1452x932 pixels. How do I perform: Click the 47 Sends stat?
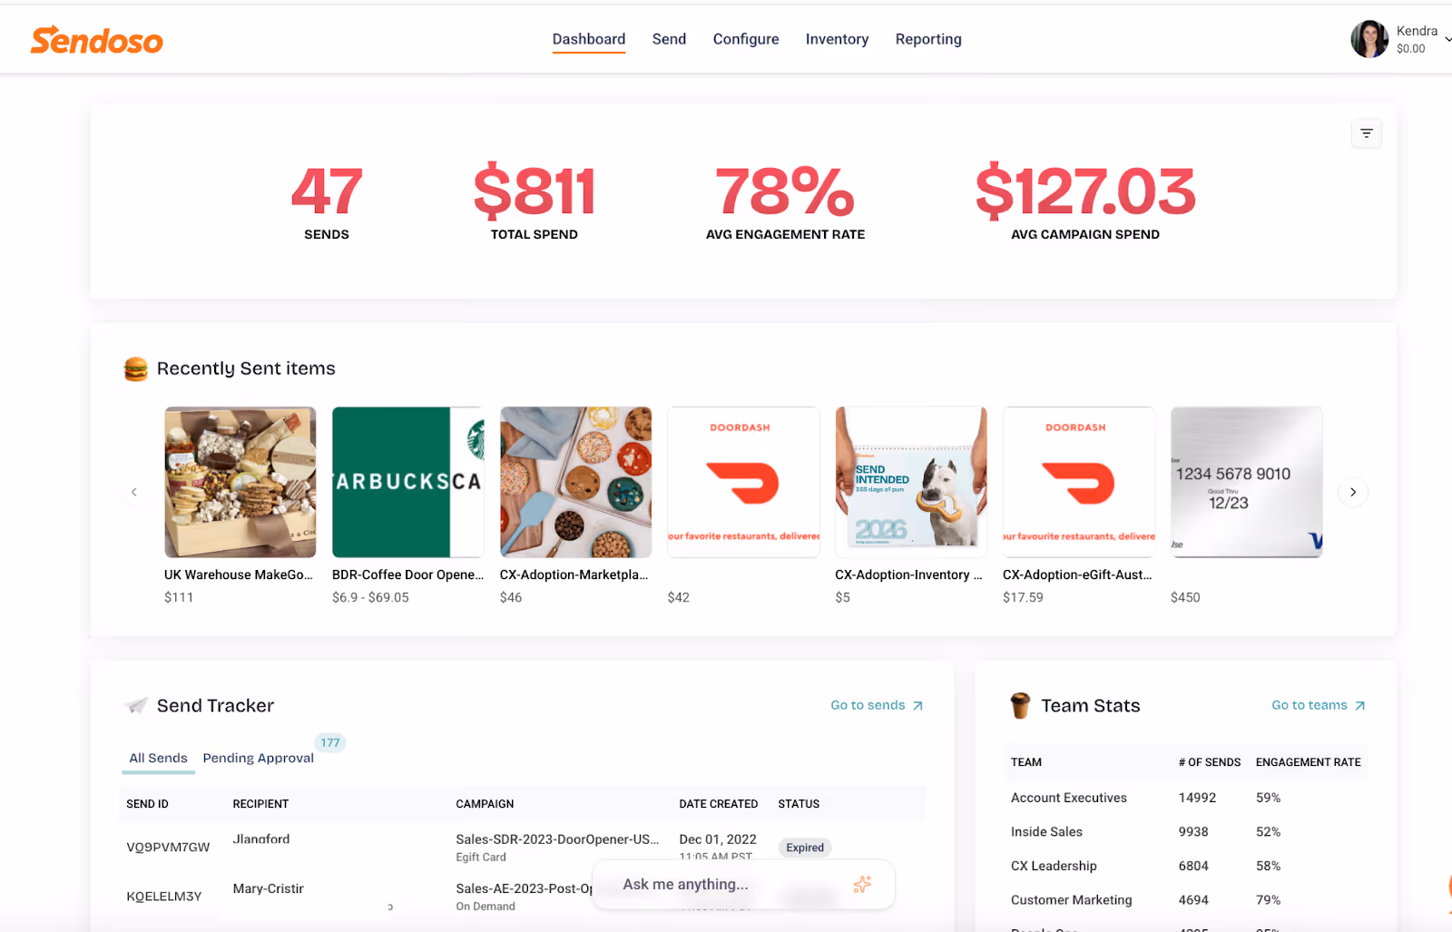tap(327, 201)
